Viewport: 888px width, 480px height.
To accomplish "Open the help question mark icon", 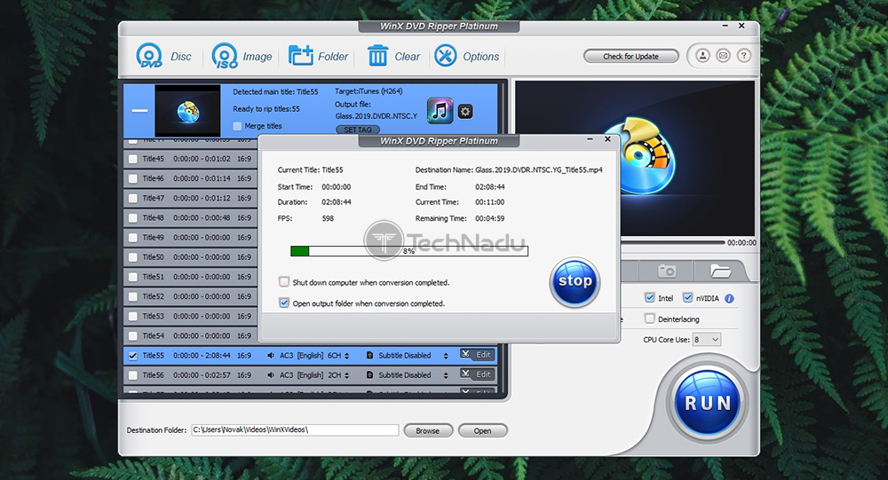I will tap(744, 56).
